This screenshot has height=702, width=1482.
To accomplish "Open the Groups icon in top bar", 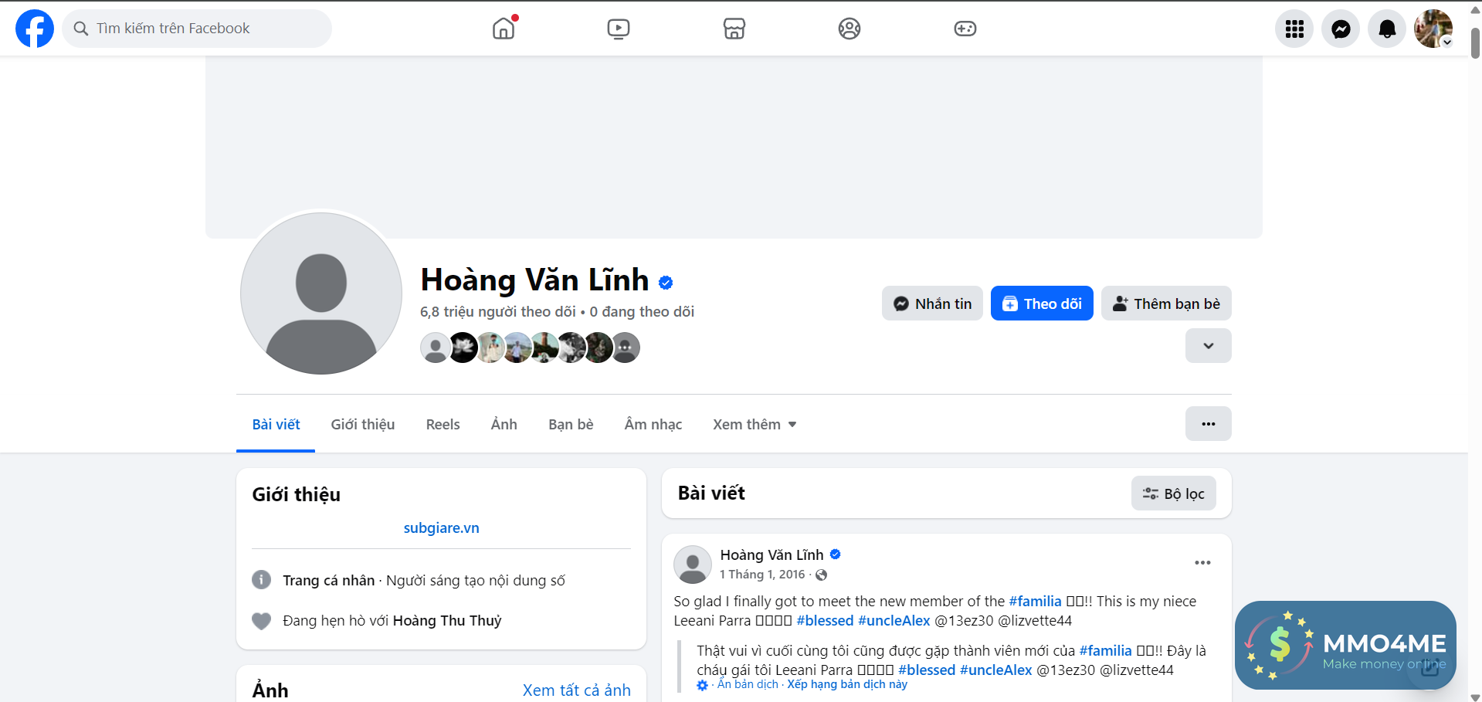I will [x=850, y=29].
